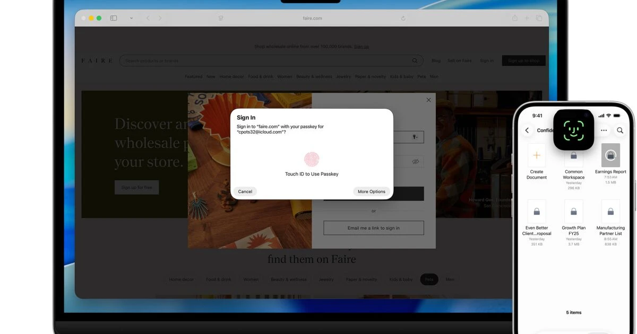637x334 pixels.
Task: Tap the iPhone back chevron
Action: pyautogui.click(x=527, y=130)
